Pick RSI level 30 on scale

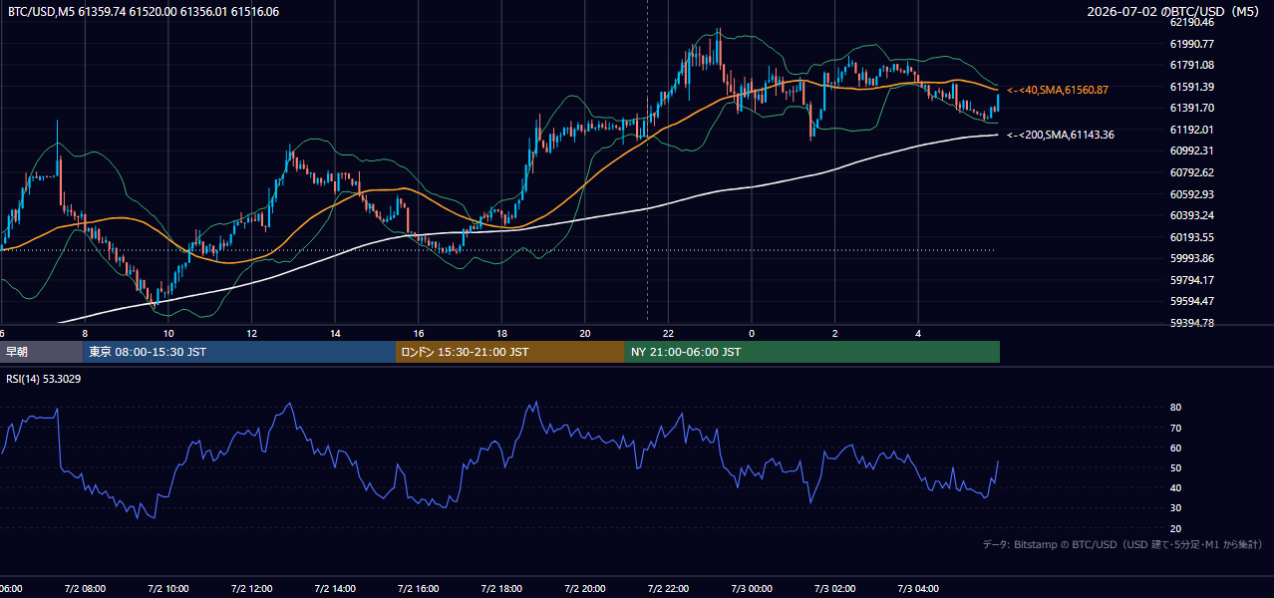coord(1175,507)
